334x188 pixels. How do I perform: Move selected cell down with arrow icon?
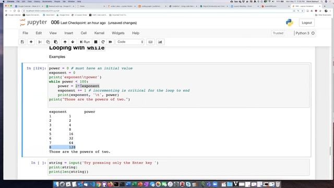tap(73, 42)
